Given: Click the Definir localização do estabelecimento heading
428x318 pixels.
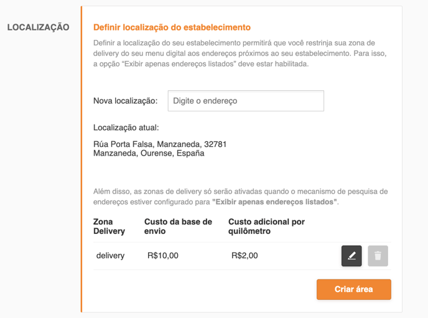Looking at the screenshot, I should coord(172,27).
